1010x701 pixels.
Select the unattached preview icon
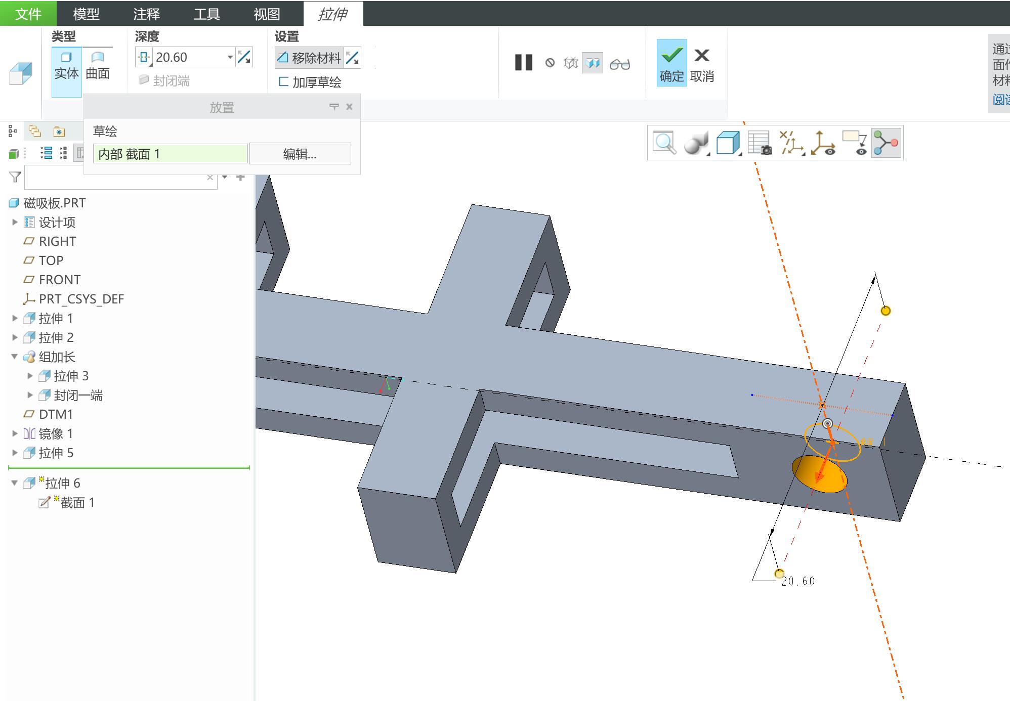tap(571, 63)
